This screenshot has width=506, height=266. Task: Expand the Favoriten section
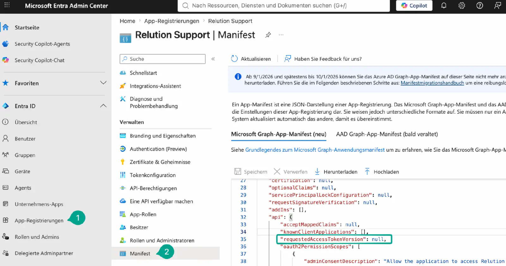pyautogui.click(x=103, y=83)
